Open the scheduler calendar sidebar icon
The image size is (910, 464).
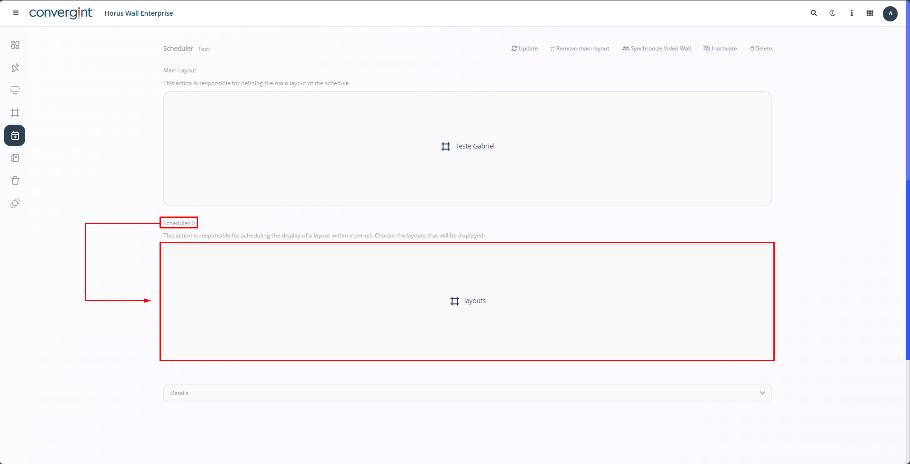click(15, 136)
